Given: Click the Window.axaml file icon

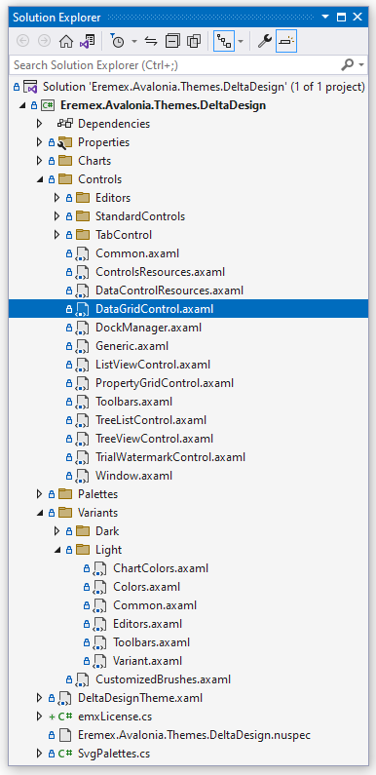Looking at the screenshot, I should (x=83, y=477).
